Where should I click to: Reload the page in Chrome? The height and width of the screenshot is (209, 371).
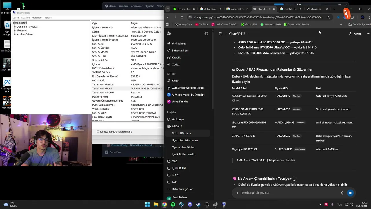point(182,17)
